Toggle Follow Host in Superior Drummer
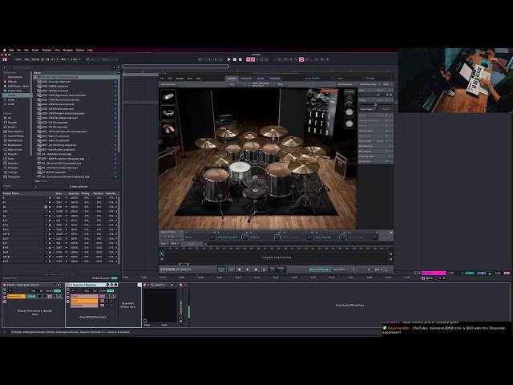The width and height of the screenshot is (513, 385). [221, 269]
